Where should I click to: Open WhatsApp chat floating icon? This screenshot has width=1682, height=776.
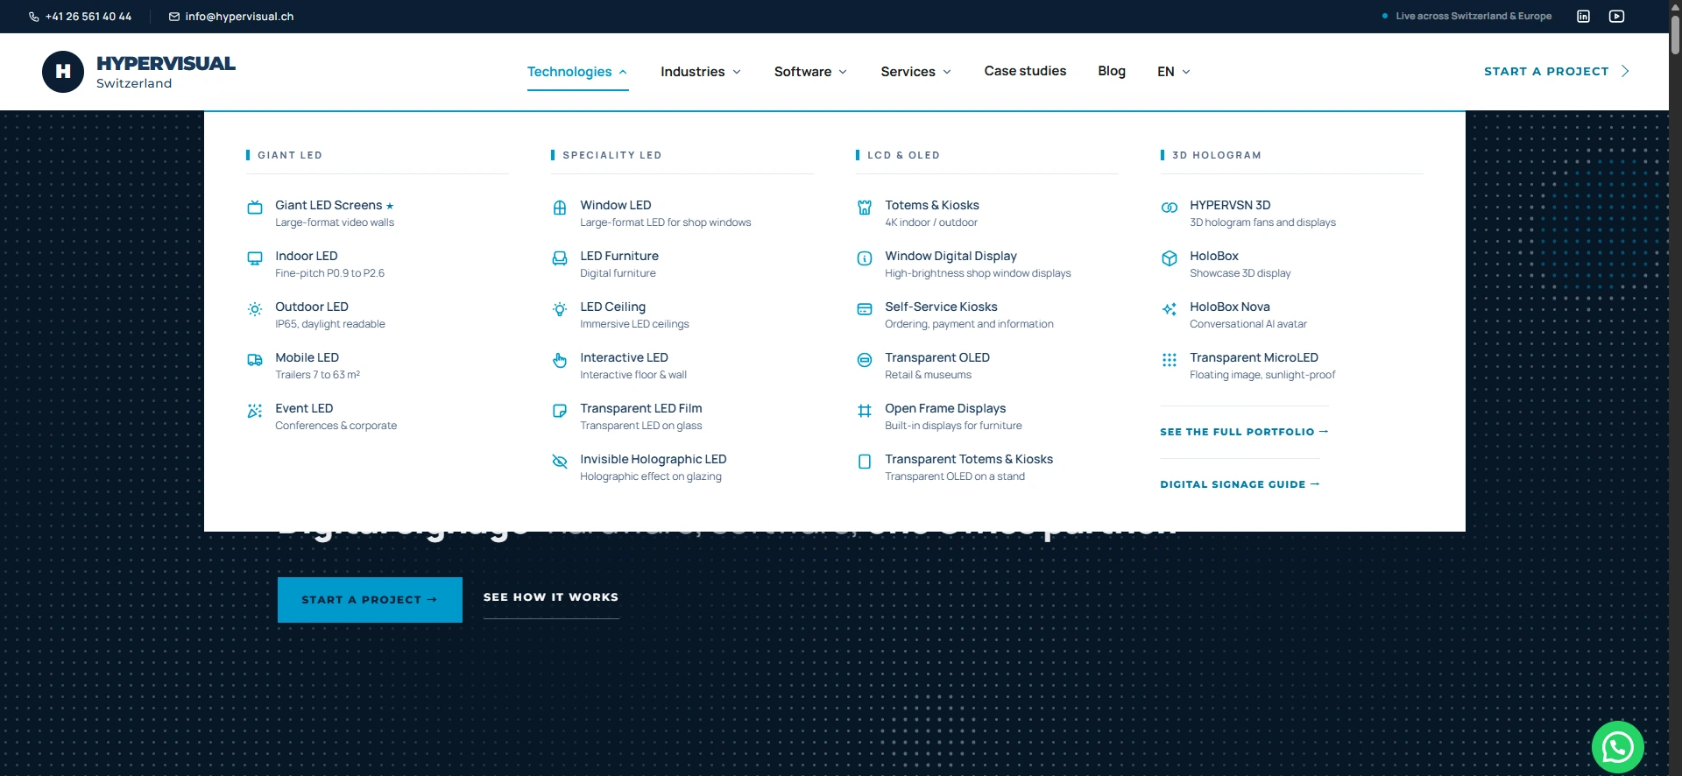point(1617,746)
